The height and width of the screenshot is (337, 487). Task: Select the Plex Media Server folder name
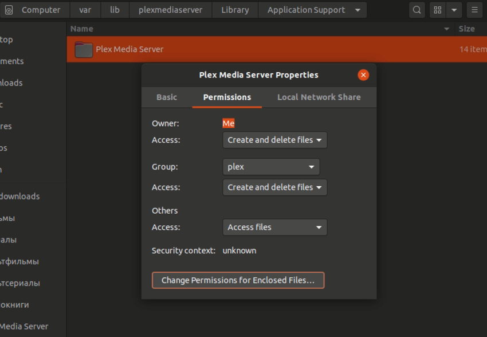click(x=129, y=49)
